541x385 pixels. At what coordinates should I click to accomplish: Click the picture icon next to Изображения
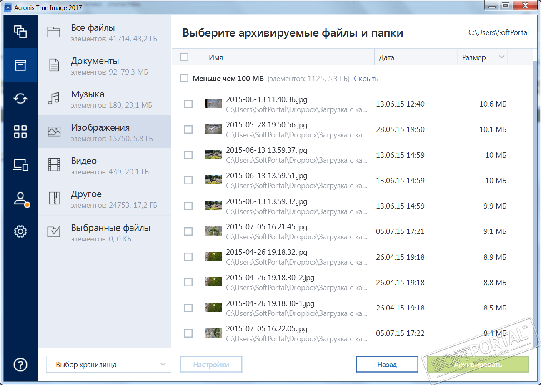tap(54, 132)
